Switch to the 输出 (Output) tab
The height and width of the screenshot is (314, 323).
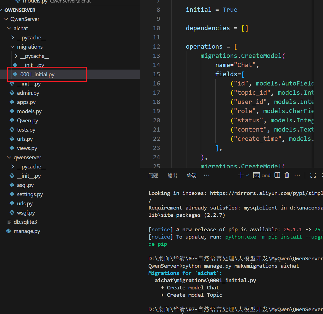point(172,175)
